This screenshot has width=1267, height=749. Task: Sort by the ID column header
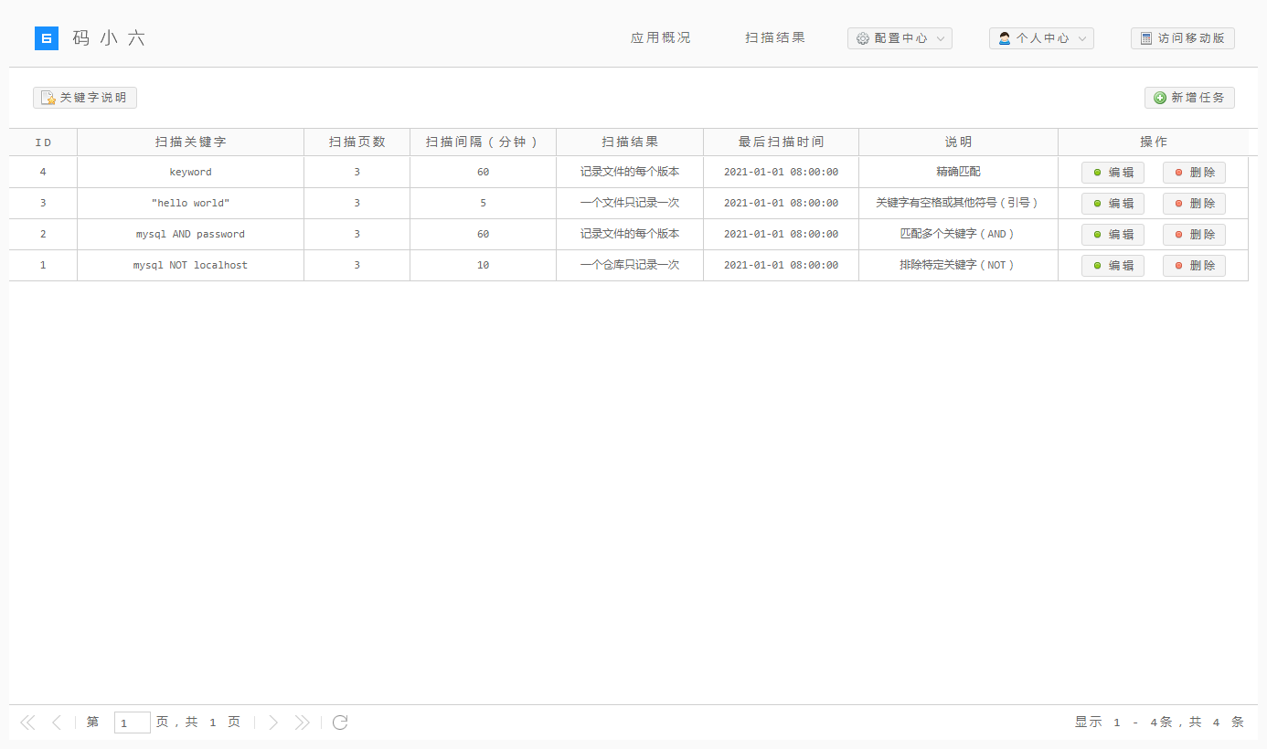[43, 142]
